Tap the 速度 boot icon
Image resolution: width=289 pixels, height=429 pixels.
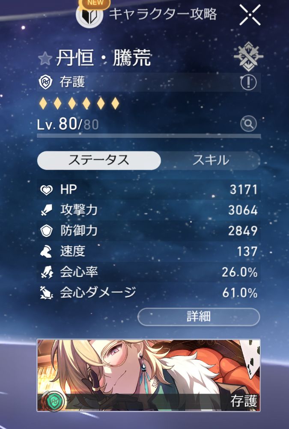click(46, 251)
